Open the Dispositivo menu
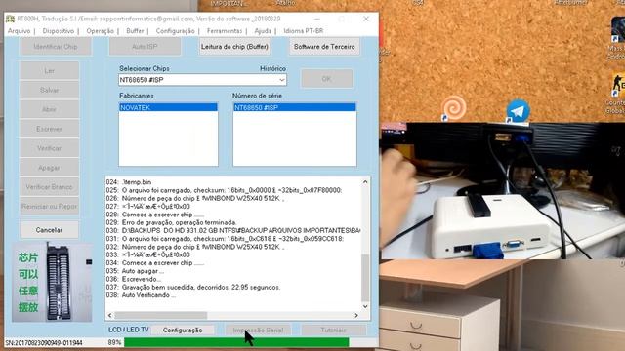The image size is (625, 351). pos(59,31)
